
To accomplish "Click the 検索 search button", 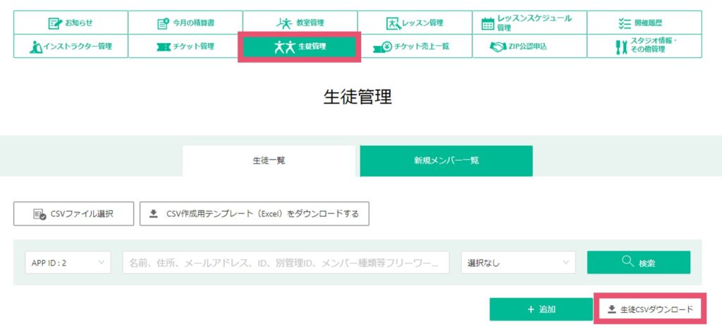I will point(639,263).
